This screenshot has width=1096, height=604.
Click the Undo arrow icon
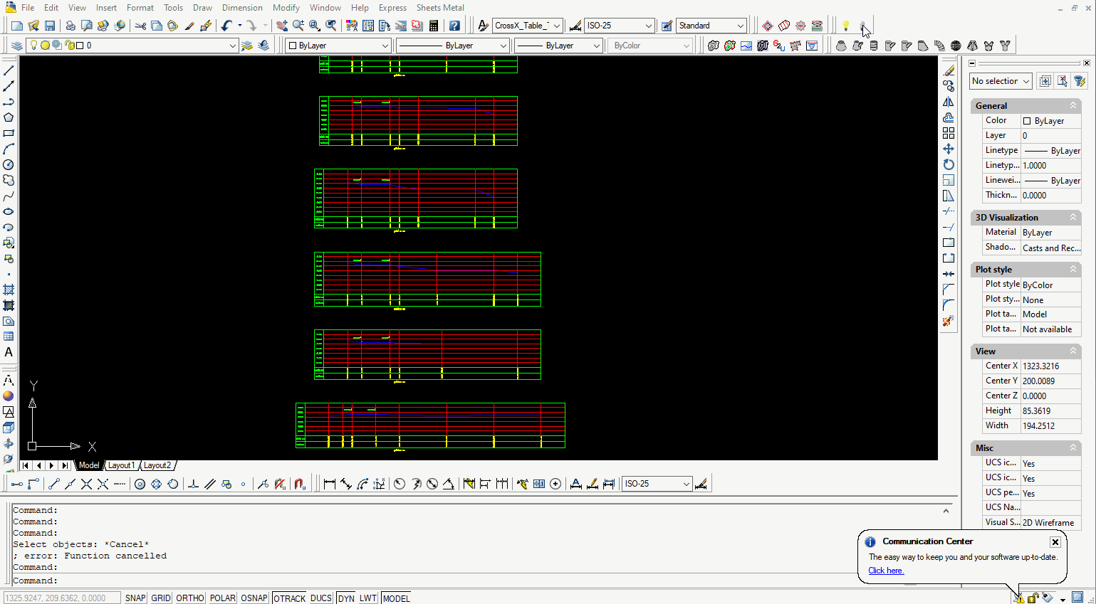pyautogui.click(x=226, y=26)
